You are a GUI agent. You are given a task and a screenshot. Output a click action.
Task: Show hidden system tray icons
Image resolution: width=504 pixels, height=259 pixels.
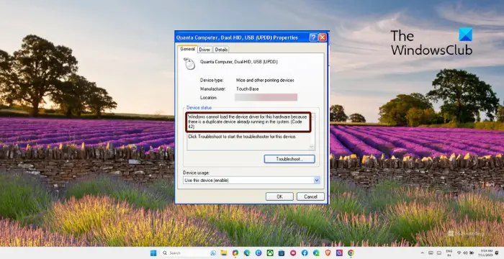pyautogui.click(x=423, y=253)
